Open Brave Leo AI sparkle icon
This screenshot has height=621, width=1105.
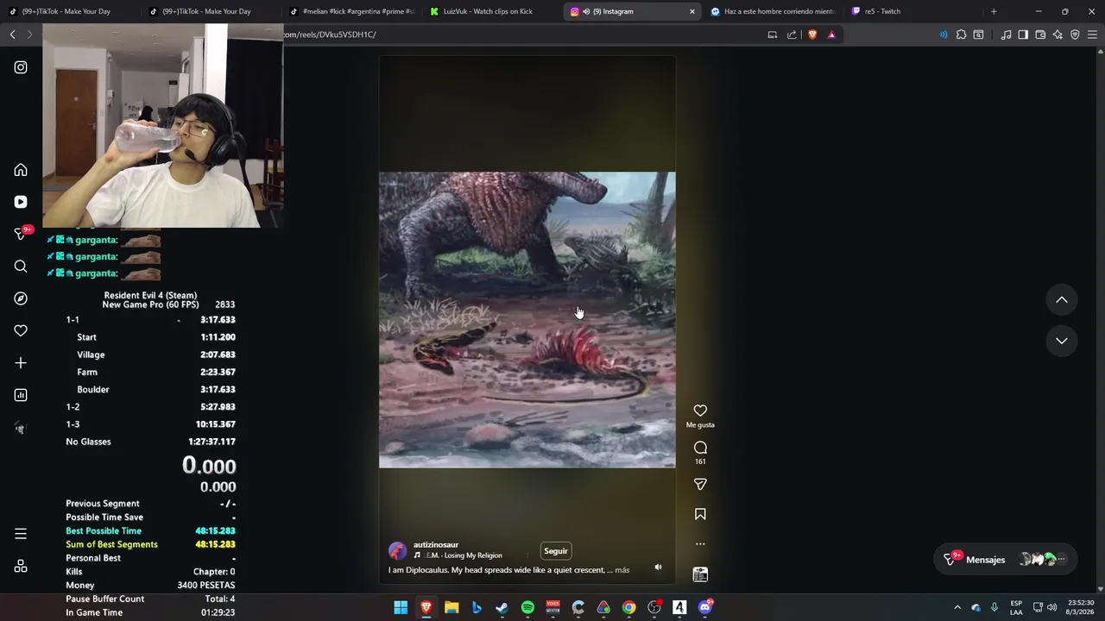click(x=1058, y=34)
